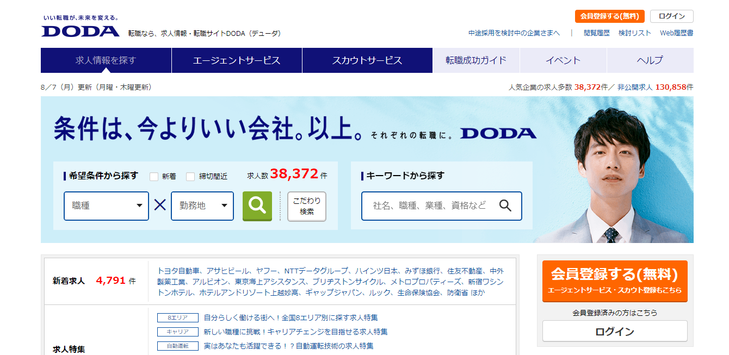Click the large orange 会員登録する(無料) button
The image size is (729, 355).
[x=615, y=281]
